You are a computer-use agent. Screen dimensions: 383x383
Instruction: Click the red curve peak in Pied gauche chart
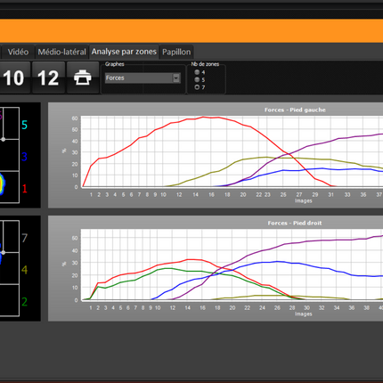click(203, 118)
